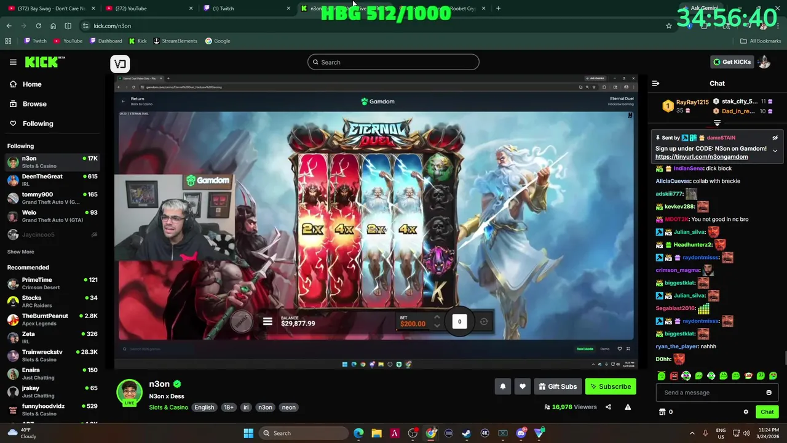The image size is (787, 443).
Task: Insert the first green quick emote
Action: point(662,375)
